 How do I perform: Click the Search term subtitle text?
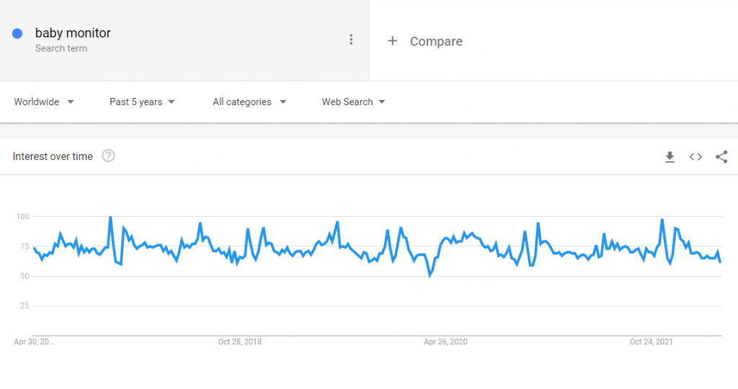point(61,48)
